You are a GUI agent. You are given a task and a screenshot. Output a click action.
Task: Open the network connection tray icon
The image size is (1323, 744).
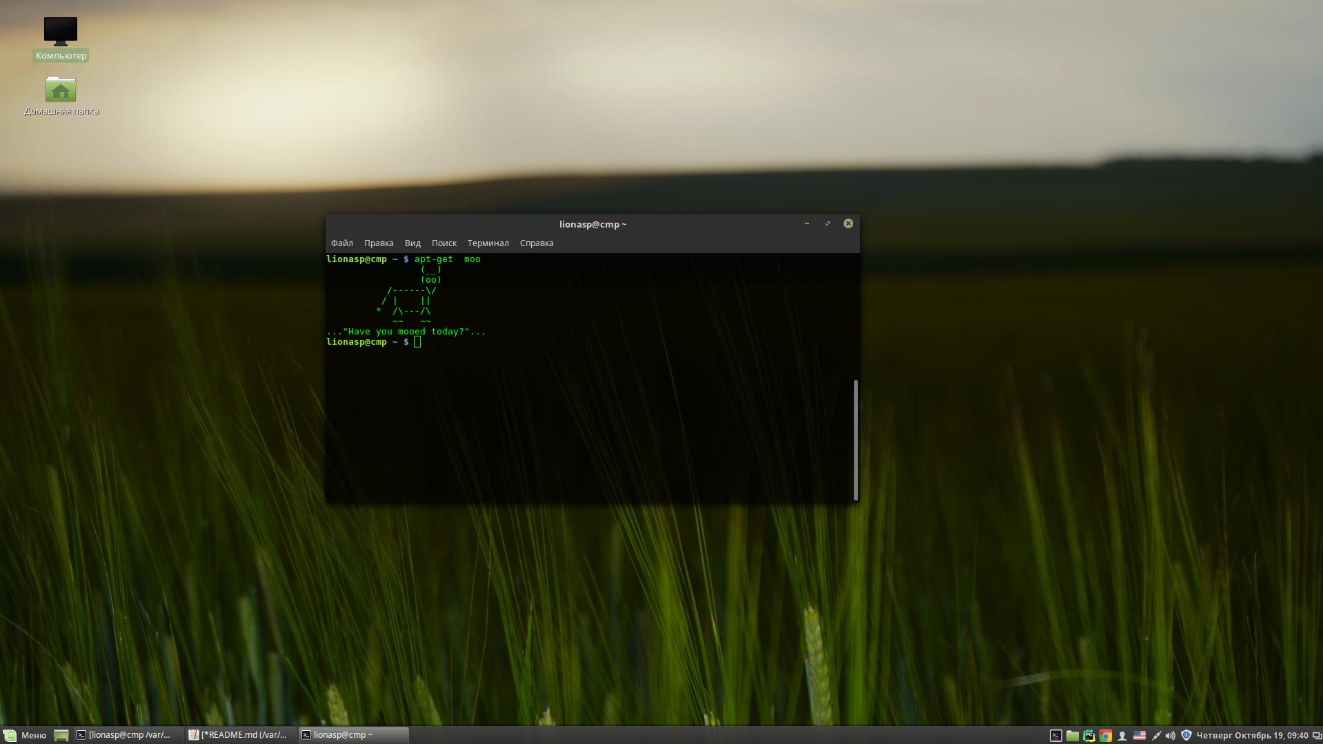(x=1156, y=736)
